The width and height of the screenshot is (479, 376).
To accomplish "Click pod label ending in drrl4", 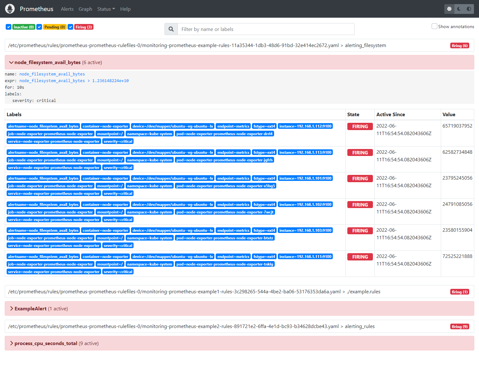I will pos(225,134).
